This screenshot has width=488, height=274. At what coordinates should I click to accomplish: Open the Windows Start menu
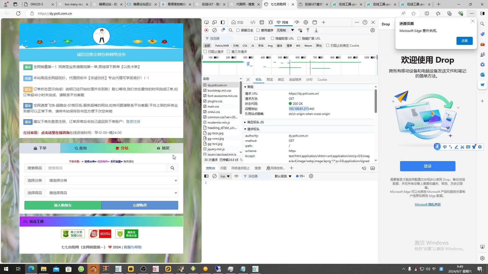pyautogui.click(x=6, y=269)
